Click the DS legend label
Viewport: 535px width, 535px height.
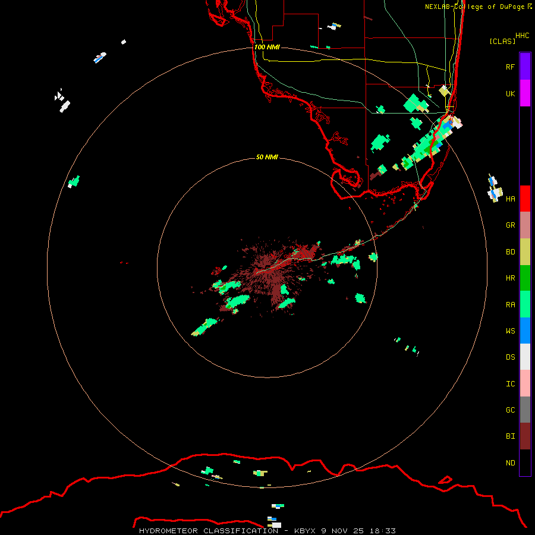pos(510,357)
